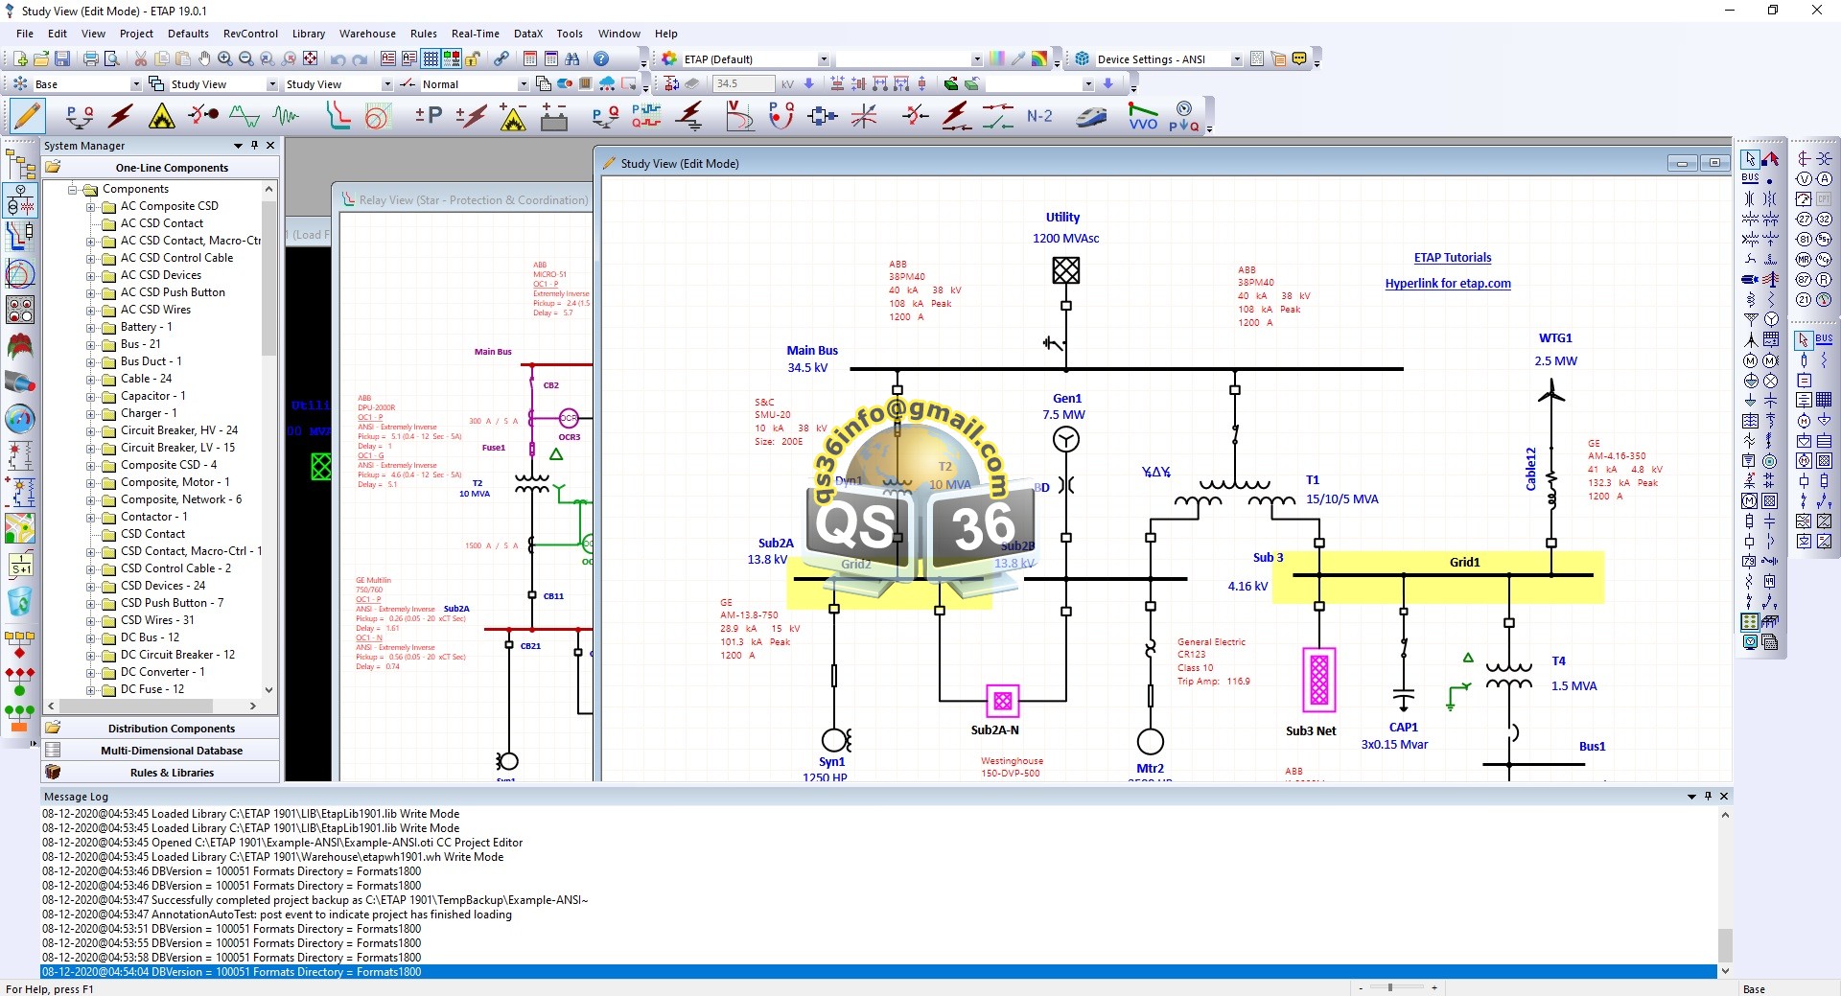This screenshot has width=1841, height=996.
Task: Select the Sub2A-N composite network block
Action: tap(1002, 701)
